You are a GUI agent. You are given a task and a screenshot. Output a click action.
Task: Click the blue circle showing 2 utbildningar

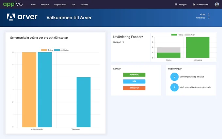[x=174, y=87]
